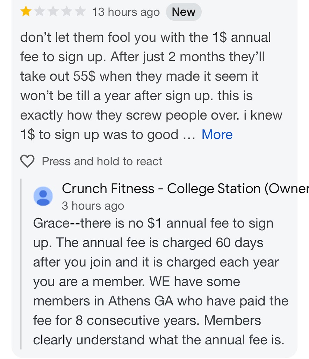Click the '13 hours ago' timestamp
This screenshot has height=359, width=309.
[x=126, y=12]
